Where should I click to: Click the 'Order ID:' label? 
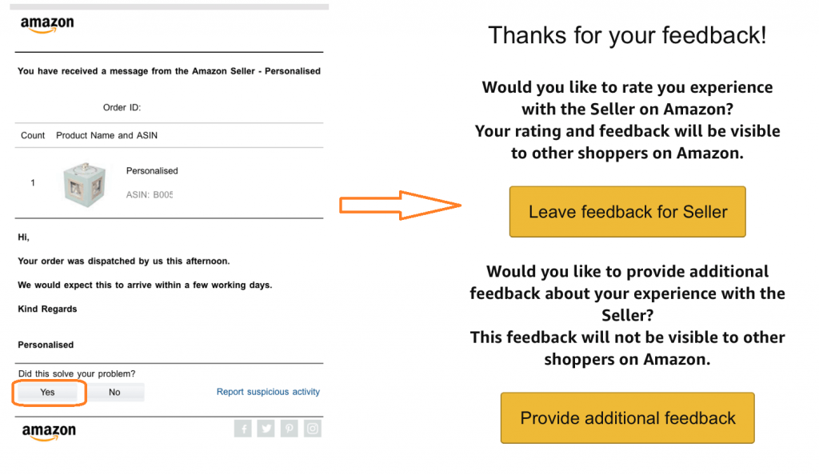click(122, 108)
